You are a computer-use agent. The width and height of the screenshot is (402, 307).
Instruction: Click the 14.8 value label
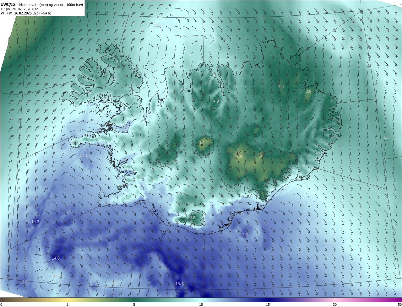pos(56,258)
